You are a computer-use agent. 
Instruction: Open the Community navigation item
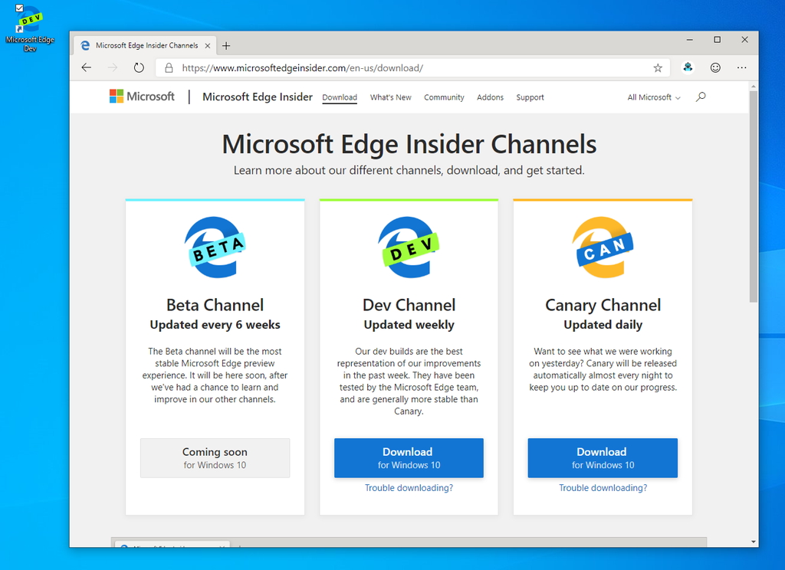443,97
